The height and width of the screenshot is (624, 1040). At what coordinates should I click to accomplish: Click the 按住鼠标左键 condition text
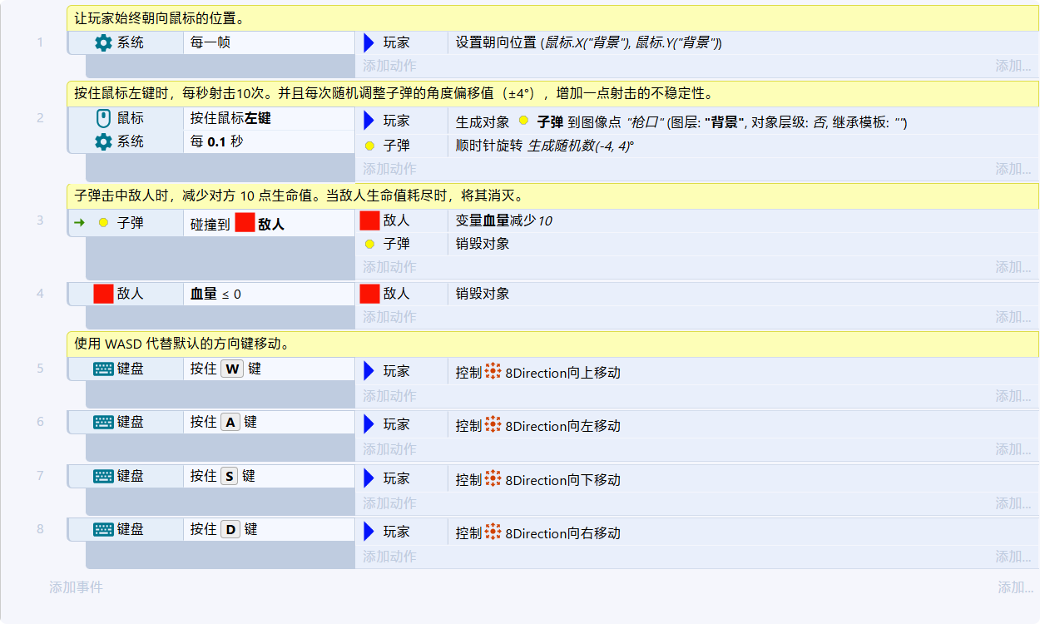(x=230, y=118)
